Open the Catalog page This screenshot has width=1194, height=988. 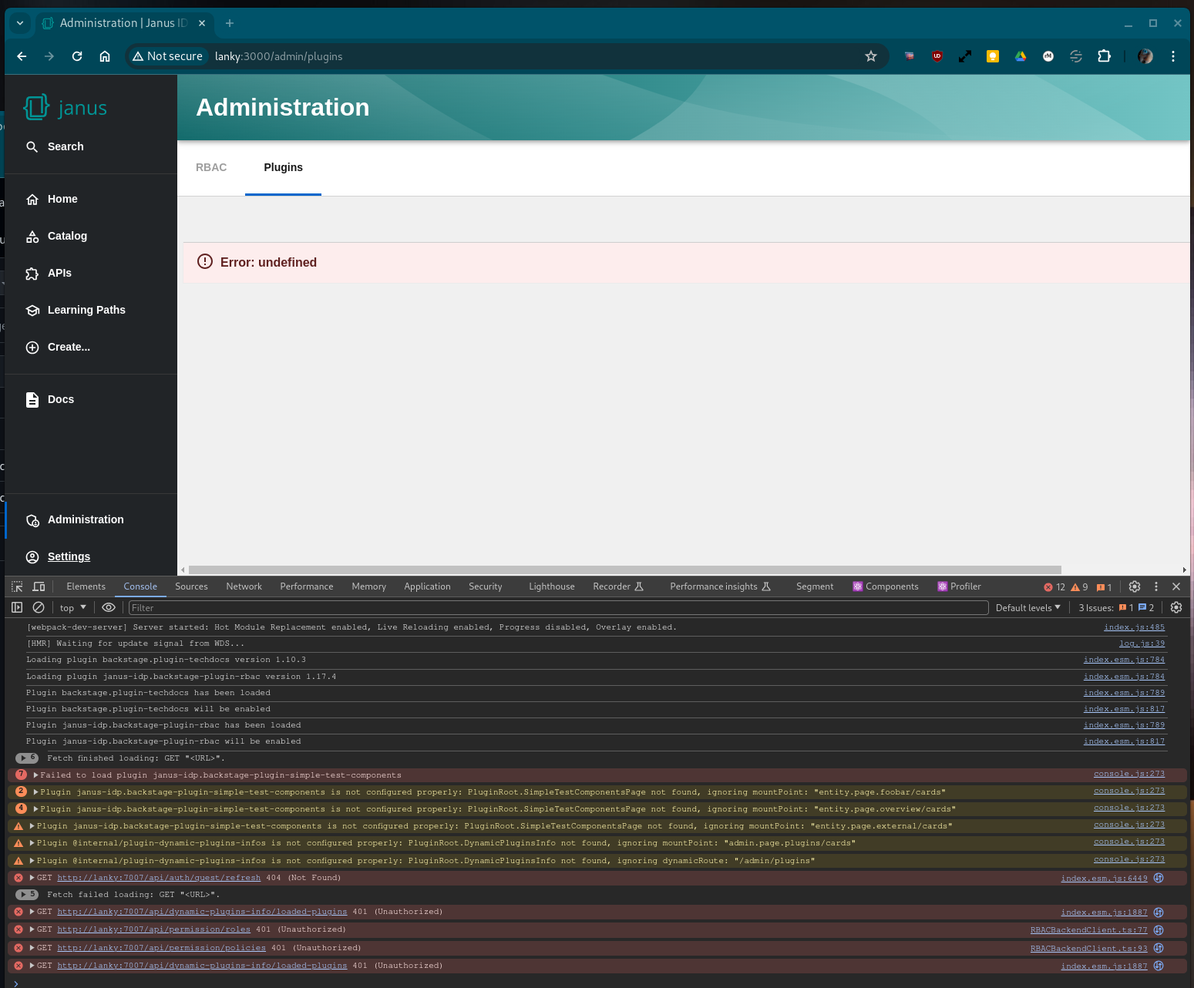(x=56, y=236)
